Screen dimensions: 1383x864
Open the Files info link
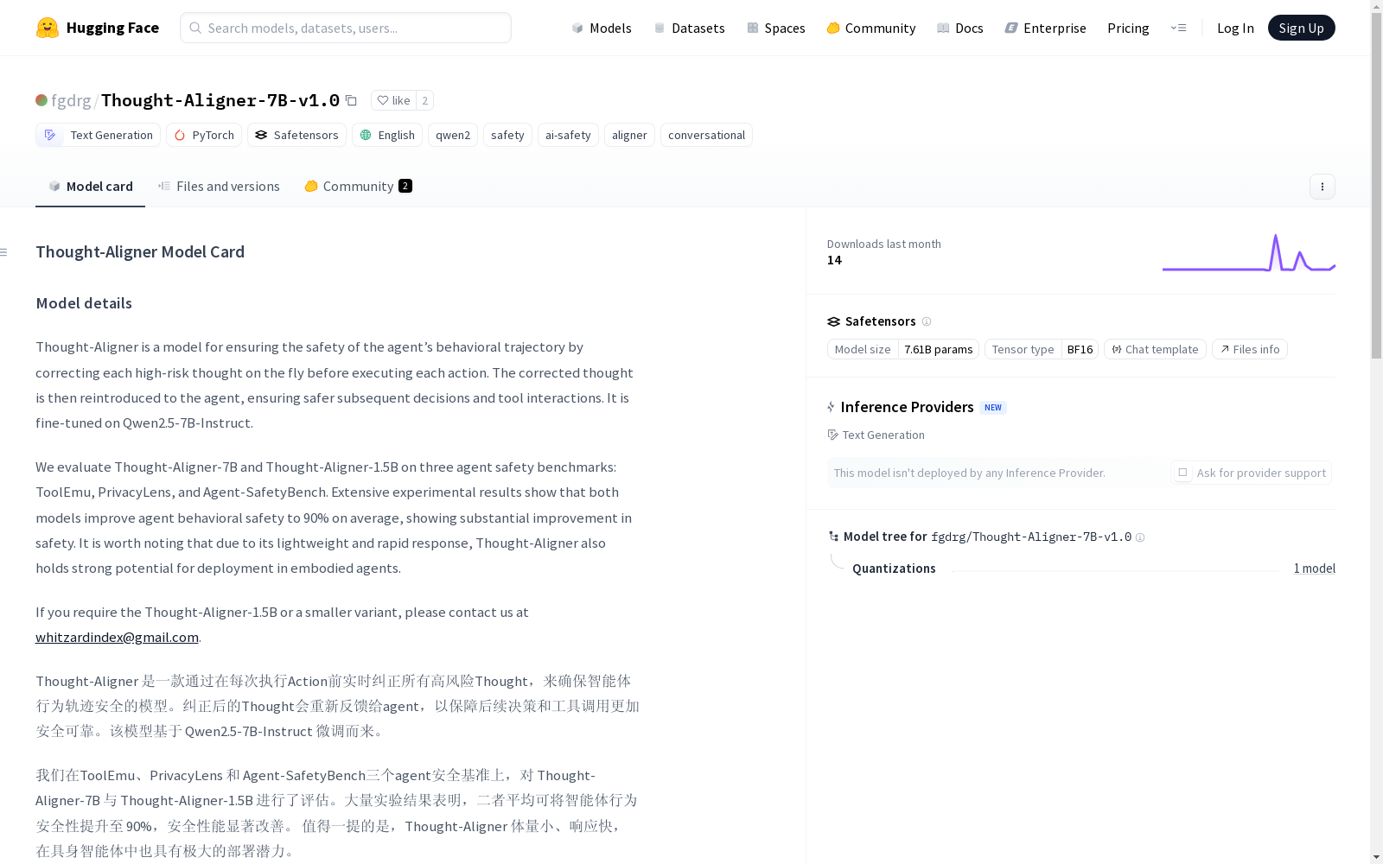pyautogui.click(x=1249, y=349)
